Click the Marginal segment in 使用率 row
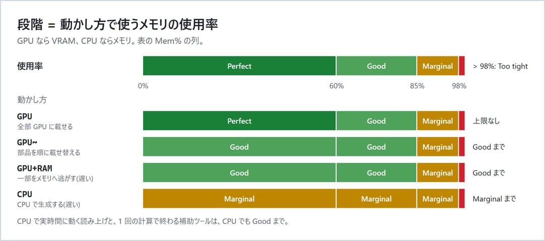Viewport: 545px width, 241px height. tap(437, 66)
